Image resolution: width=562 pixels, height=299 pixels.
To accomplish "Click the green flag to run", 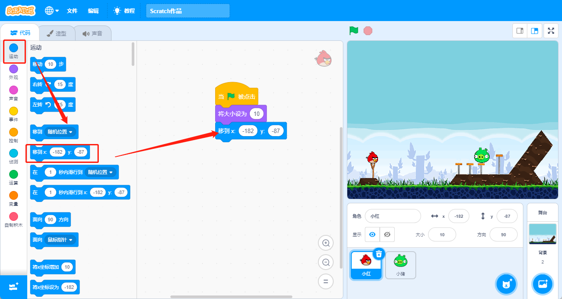I will (x=353, y=31).
